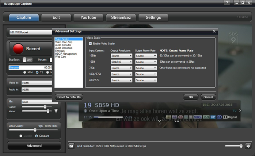Mute audio with the speaker icon

[248, 146]
